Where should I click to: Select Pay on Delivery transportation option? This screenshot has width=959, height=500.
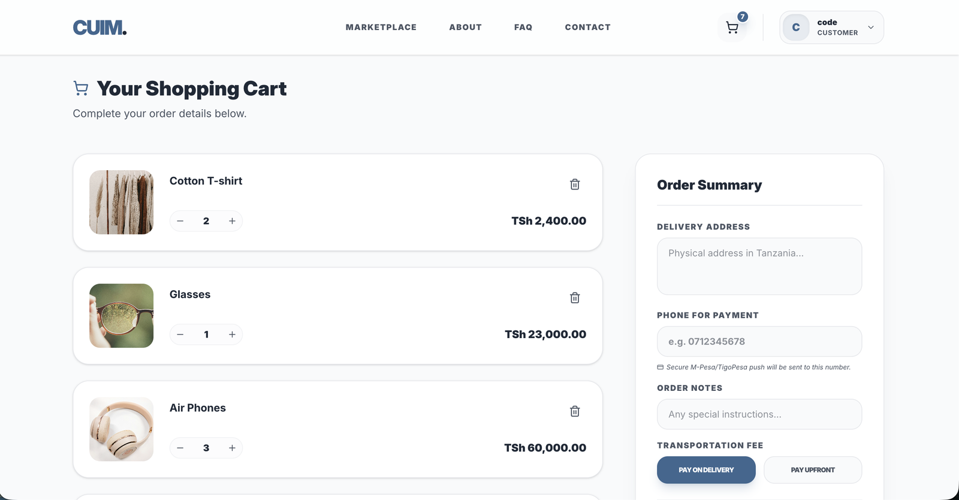point(706,470)
